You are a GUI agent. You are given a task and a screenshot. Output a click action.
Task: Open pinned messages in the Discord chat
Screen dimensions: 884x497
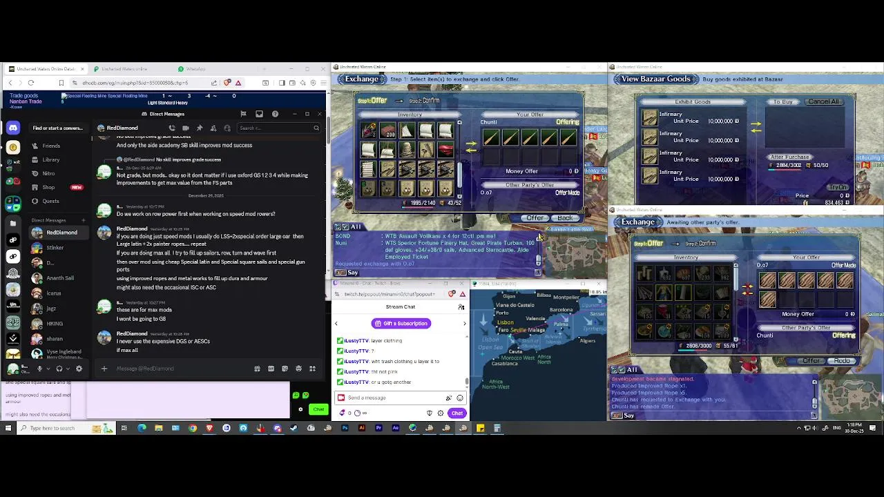point(200,128)
